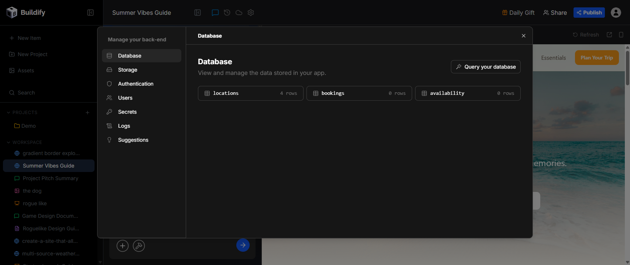Open the Demo folder
Screen dimensions: 630x265
pyautogui.click(x=25, y=126)
